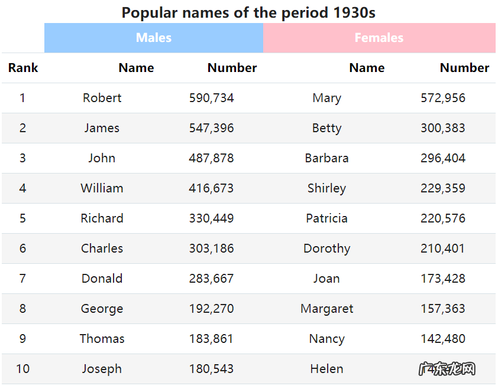Click the cell showing 220,576
The width and height of the screenshot is (498, 386).
pyautogui.click(x=443, y=218)
